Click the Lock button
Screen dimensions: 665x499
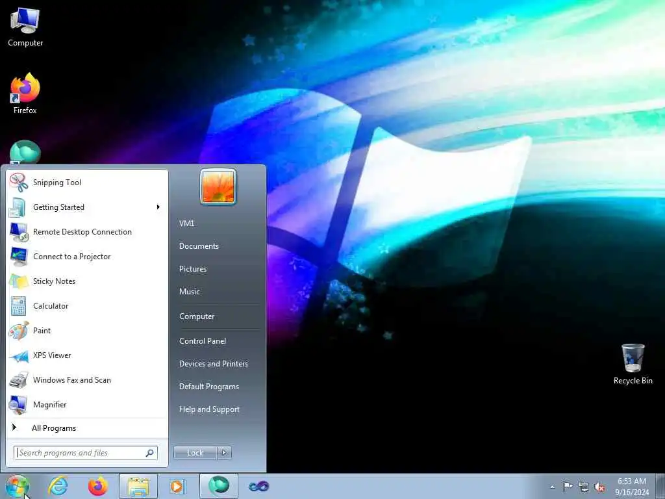195,453
